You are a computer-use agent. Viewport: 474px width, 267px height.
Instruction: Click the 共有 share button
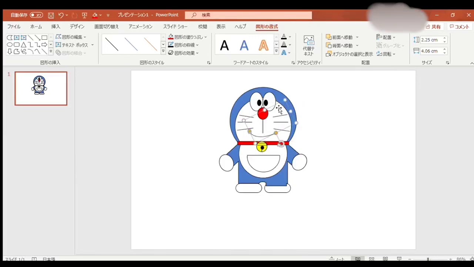click(x=433, y=27)
